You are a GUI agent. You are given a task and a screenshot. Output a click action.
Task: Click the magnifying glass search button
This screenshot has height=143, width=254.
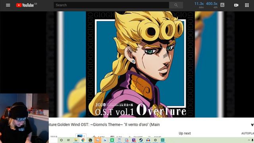[x=176, y=5]
